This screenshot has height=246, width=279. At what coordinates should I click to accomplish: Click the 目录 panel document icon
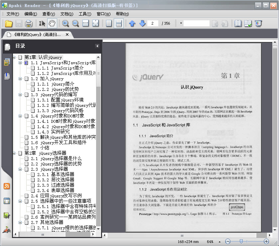[7, 47]
